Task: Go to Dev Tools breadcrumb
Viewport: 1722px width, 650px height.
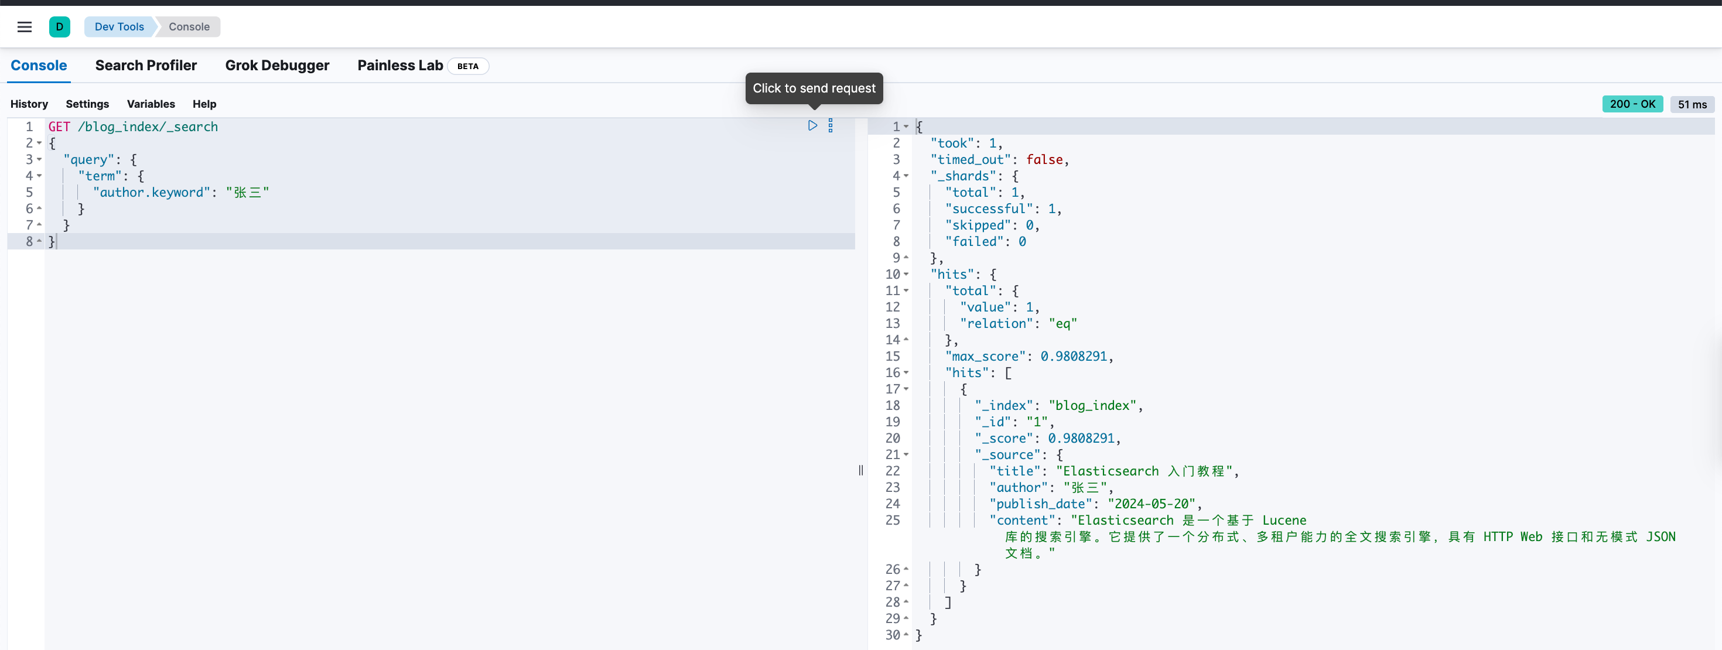Action: (x=119, y=27)
